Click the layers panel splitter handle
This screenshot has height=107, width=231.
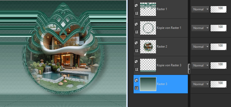189,69
